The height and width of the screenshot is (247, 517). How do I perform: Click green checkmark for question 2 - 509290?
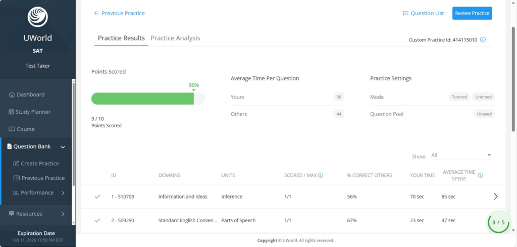pyautogui.click(x=97, y=220)
